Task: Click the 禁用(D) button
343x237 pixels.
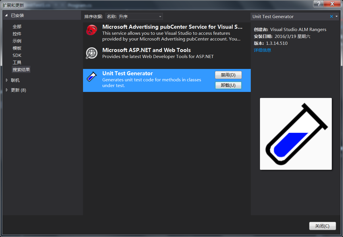Action: pos(228,75)
